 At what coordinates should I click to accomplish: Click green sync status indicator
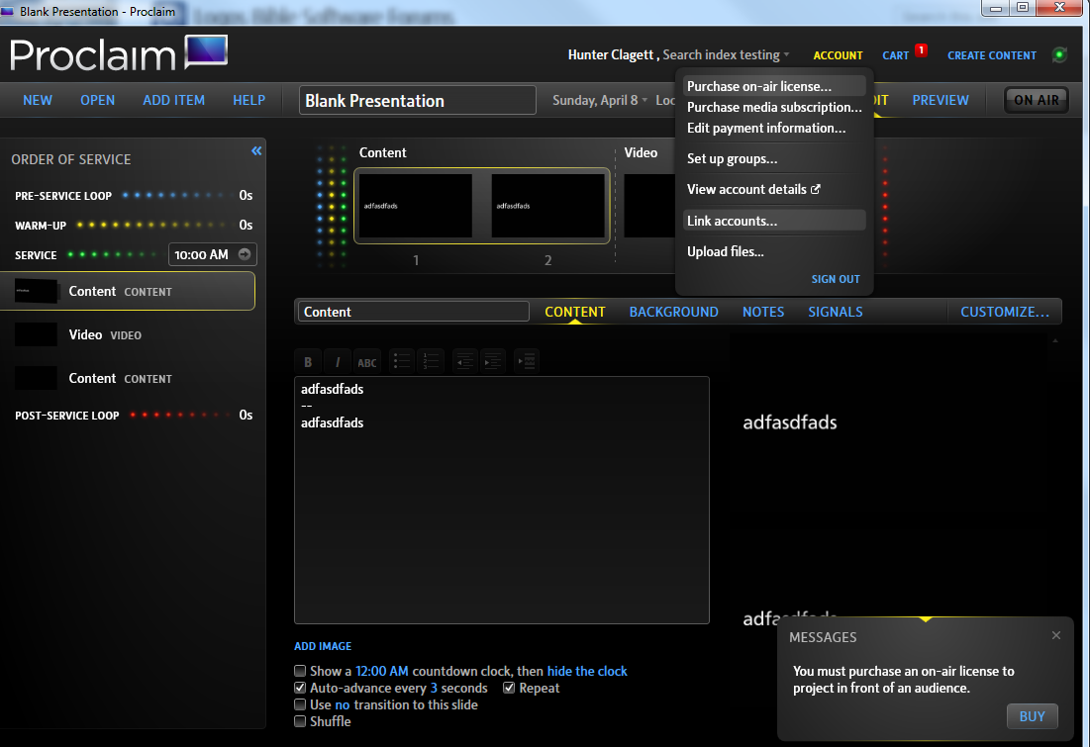[x=1059, y=54]
